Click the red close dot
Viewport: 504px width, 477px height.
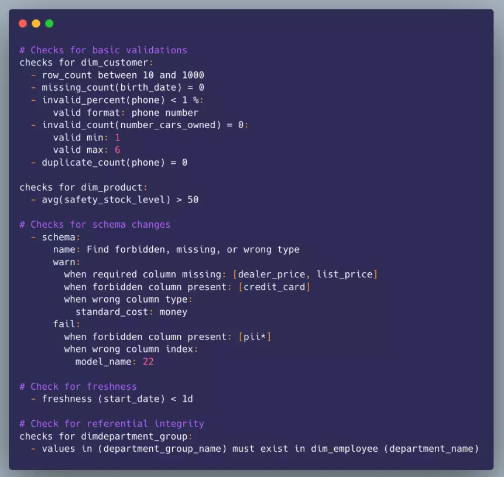pyautogui.click(x=22, y=23)
